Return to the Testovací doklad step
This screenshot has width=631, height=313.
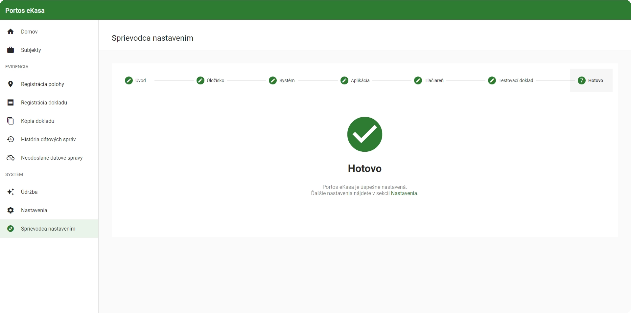tap(510, 80)
